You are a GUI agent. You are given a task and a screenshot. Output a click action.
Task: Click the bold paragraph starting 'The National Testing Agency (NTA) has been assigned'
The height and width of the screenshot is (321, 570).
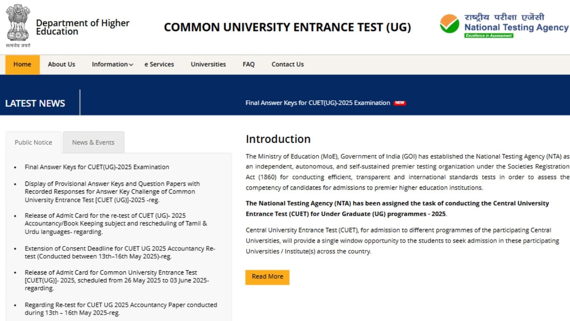[x=397, y=209]
